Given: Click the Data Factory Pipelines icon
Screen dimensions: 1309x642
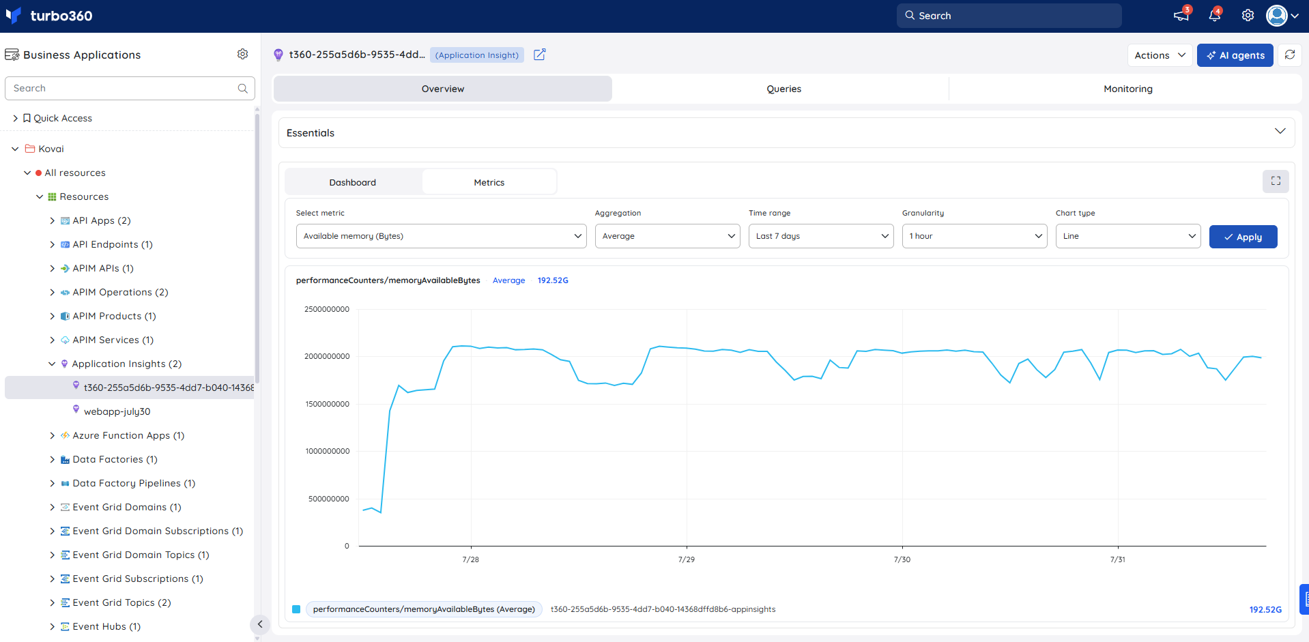Looking at the screenshot, I should pos(65,483).
